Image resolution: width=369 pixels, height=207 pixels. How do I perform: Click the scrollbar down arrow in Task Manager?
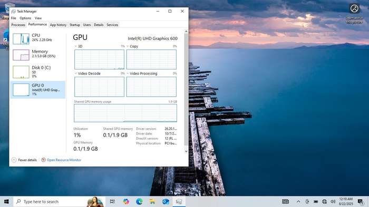click(186, 151)
